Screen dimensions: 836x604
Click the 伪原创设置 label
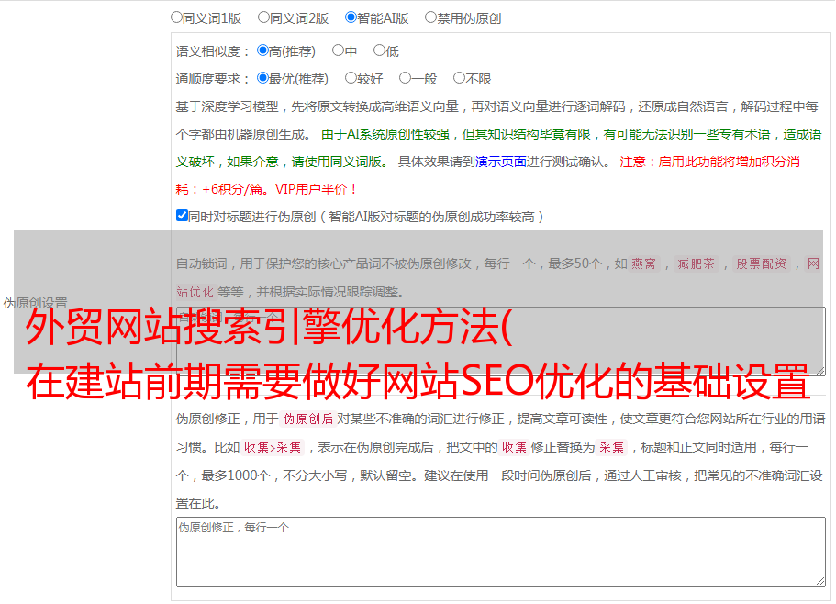click(x=35, y=303)
